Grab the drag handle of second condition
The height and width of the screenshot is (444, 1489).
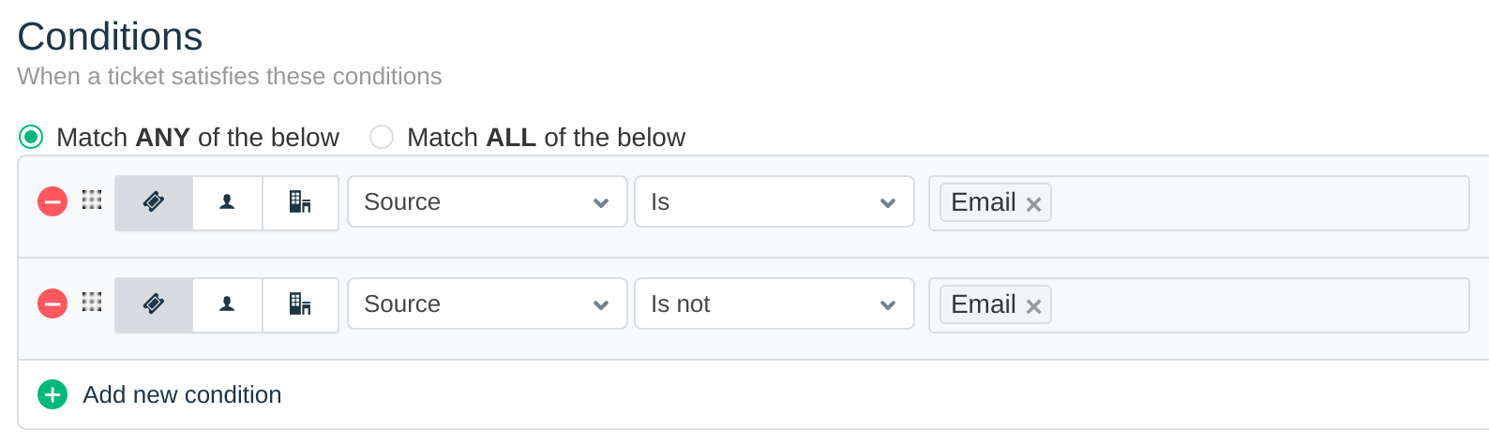tap(92, 302)
